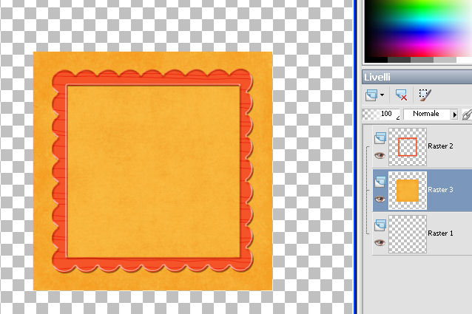
Task: Click the Edit Selection icon
Action: tap(425, 95)
